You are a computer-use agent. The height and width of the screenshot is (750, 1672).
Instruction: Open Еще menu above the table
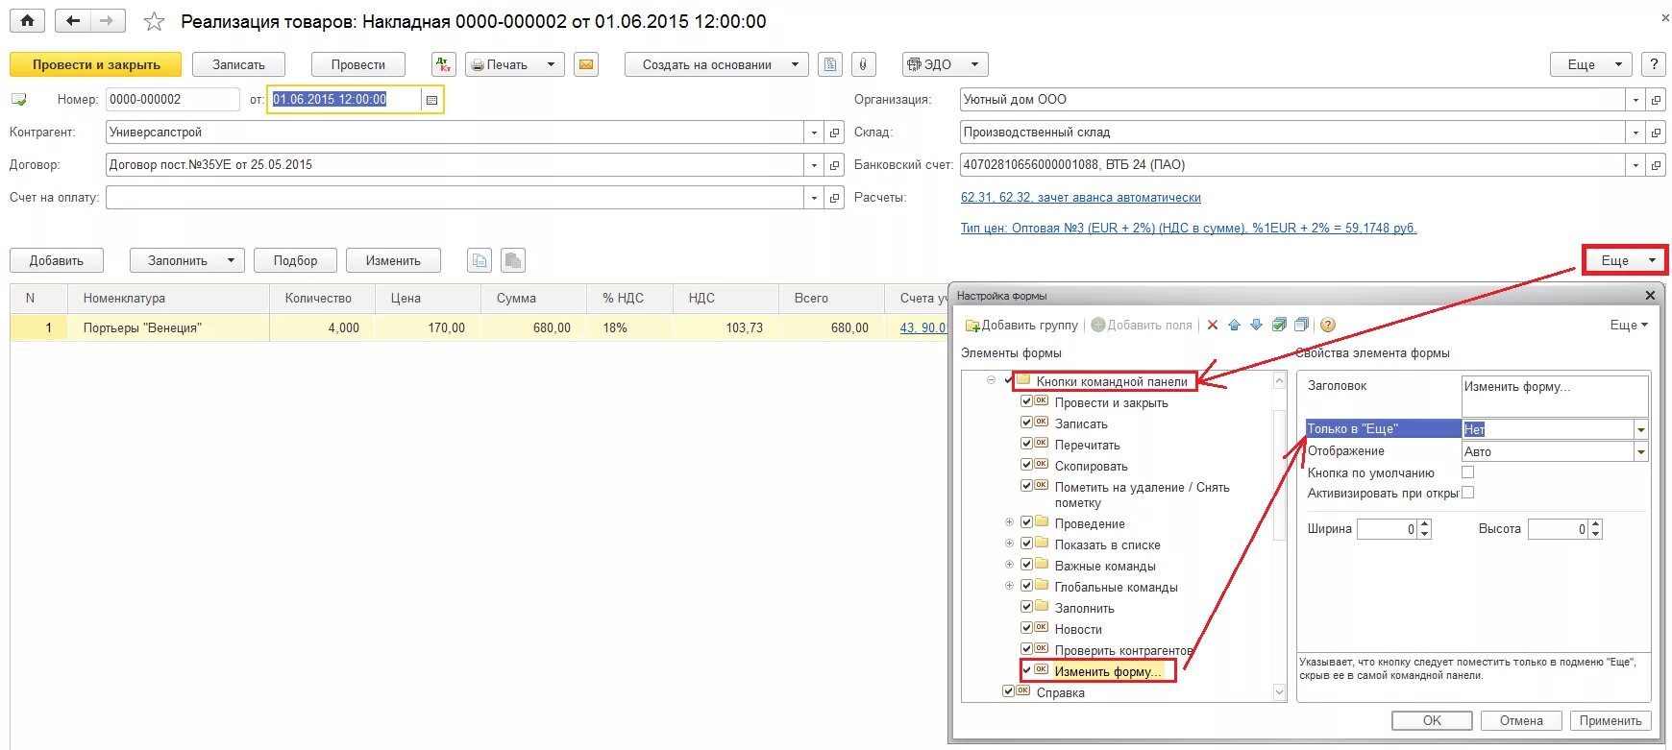(x=1625, y=260)
